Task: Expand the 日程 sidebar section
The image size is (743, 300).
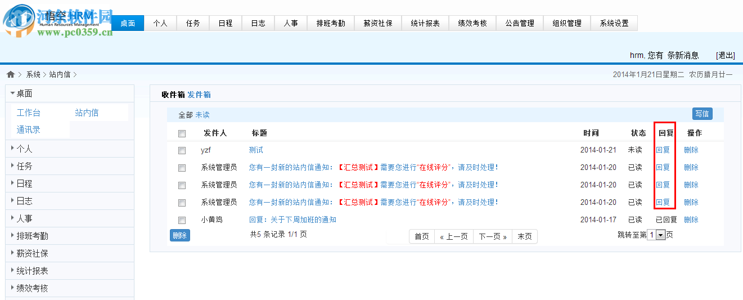Action: (70, 184)
